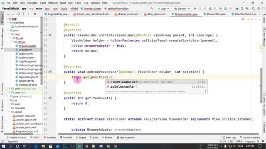Start debugging with the bug icon

(x=210, y=8)
